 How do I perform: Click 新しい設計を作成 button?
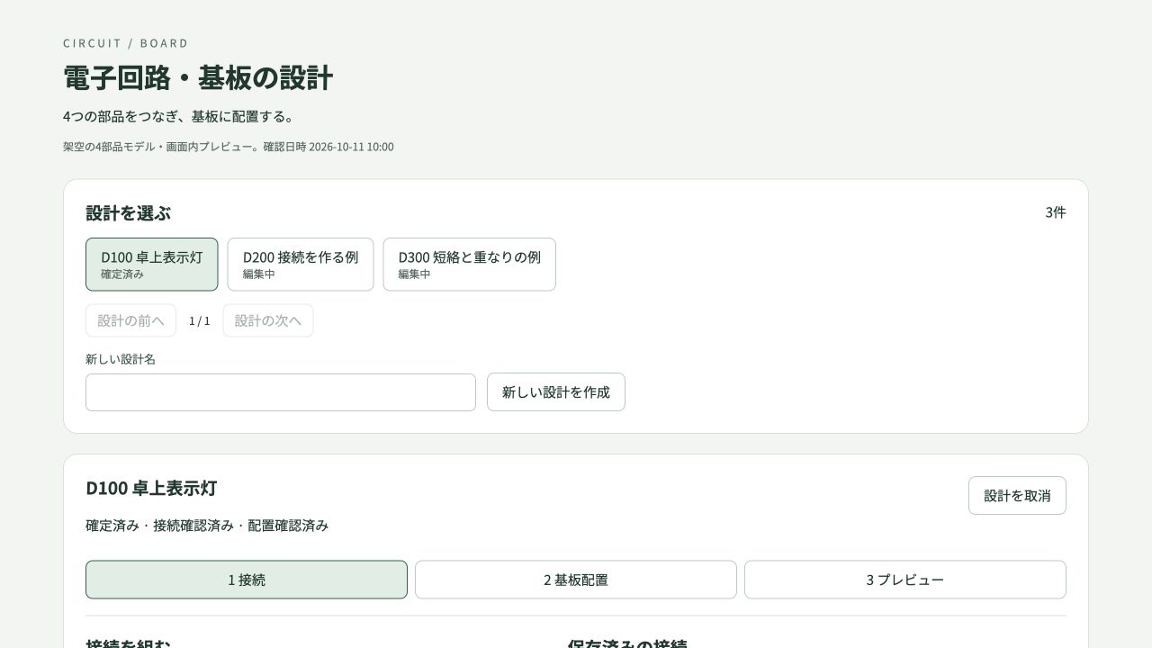coord(556,392)
